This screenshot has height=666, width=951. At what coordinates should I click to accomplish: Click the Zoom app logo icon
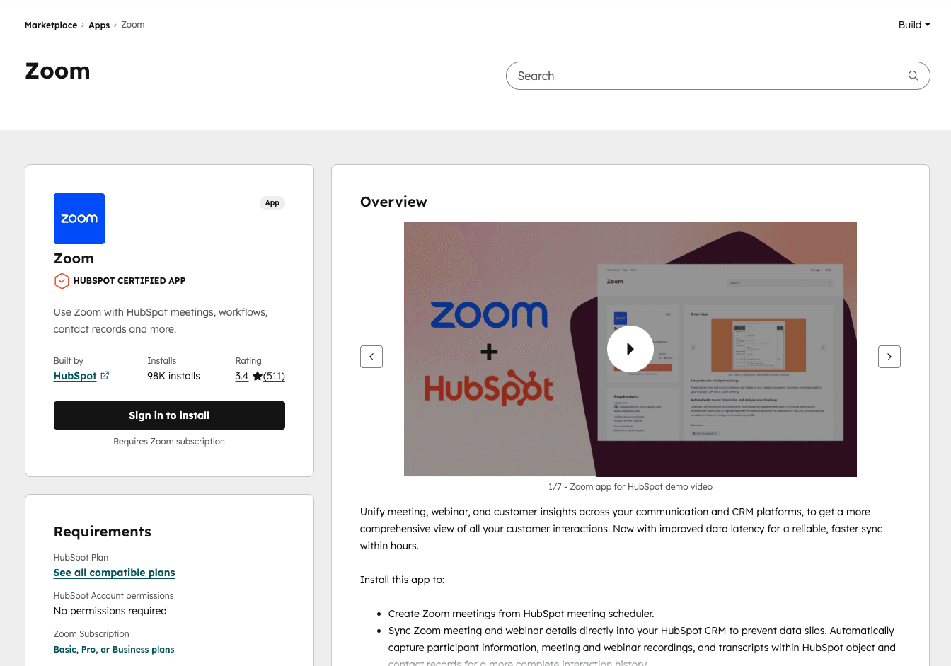pyautogui.click(x=79, y=218)
